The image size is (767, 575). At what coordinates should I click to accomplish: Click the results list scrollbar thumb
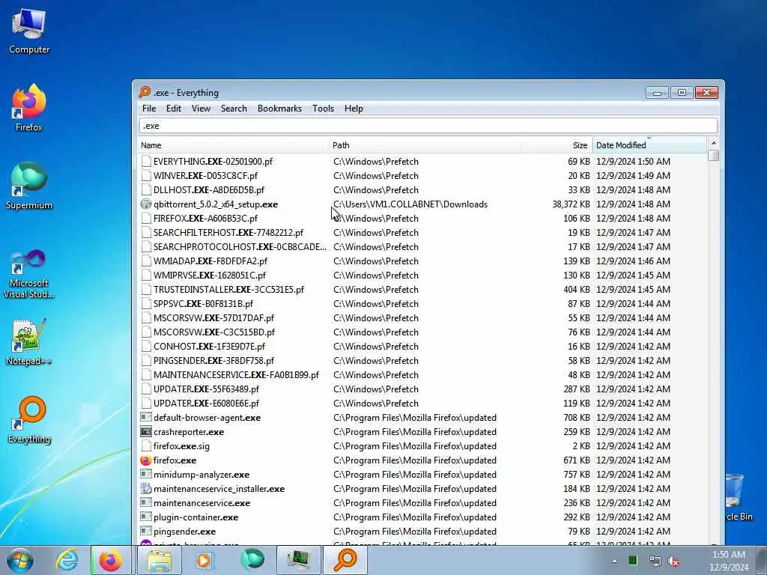click(x=713, y=156)
